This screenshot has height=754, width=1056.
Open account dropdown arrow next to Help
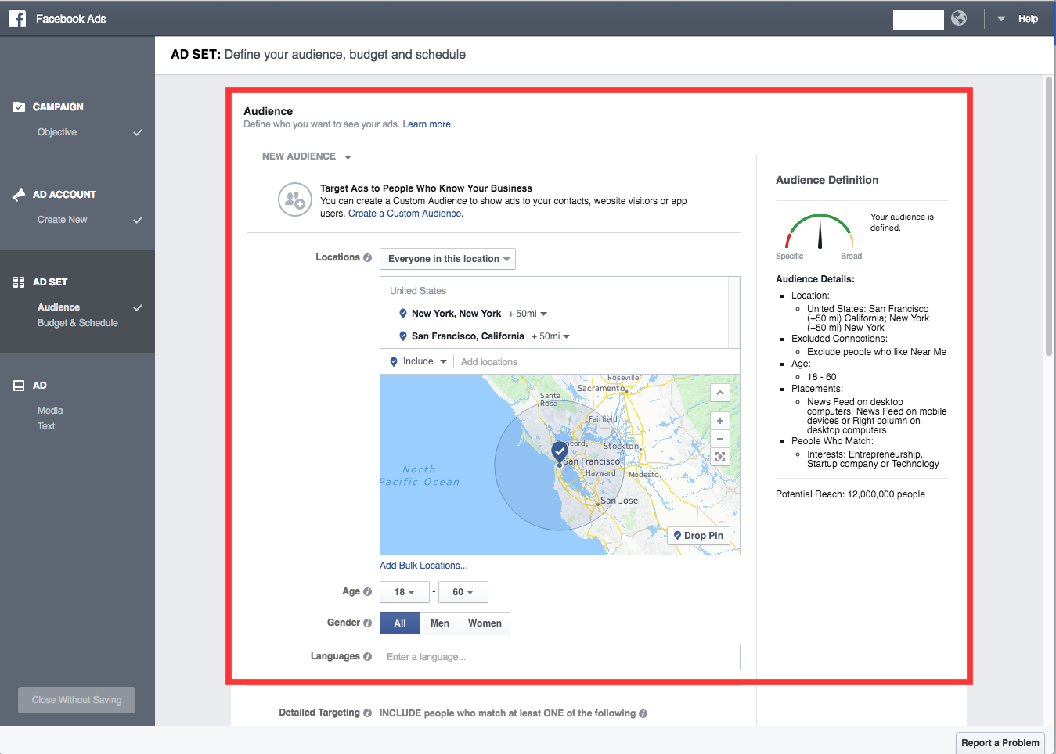1001,19
